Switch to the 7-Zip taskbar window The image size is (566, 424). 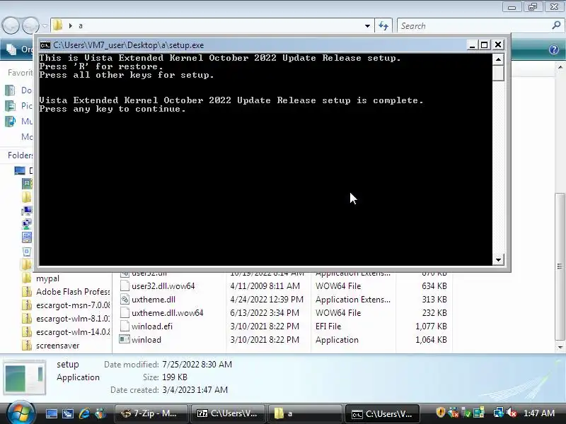(151, 413)
